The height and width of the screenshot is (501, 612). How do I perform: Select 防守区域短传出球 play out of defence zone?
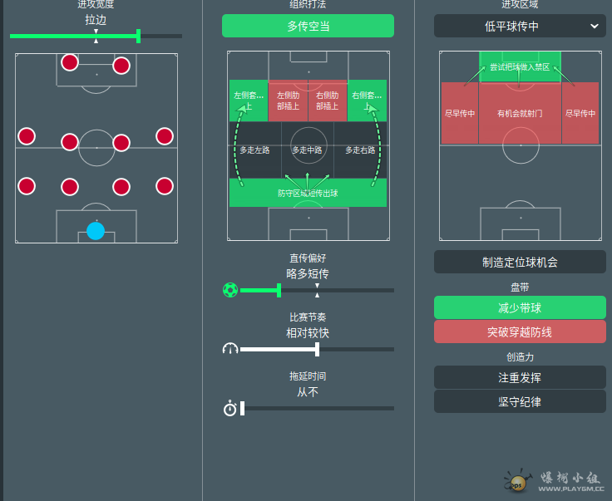pos(308,193)
